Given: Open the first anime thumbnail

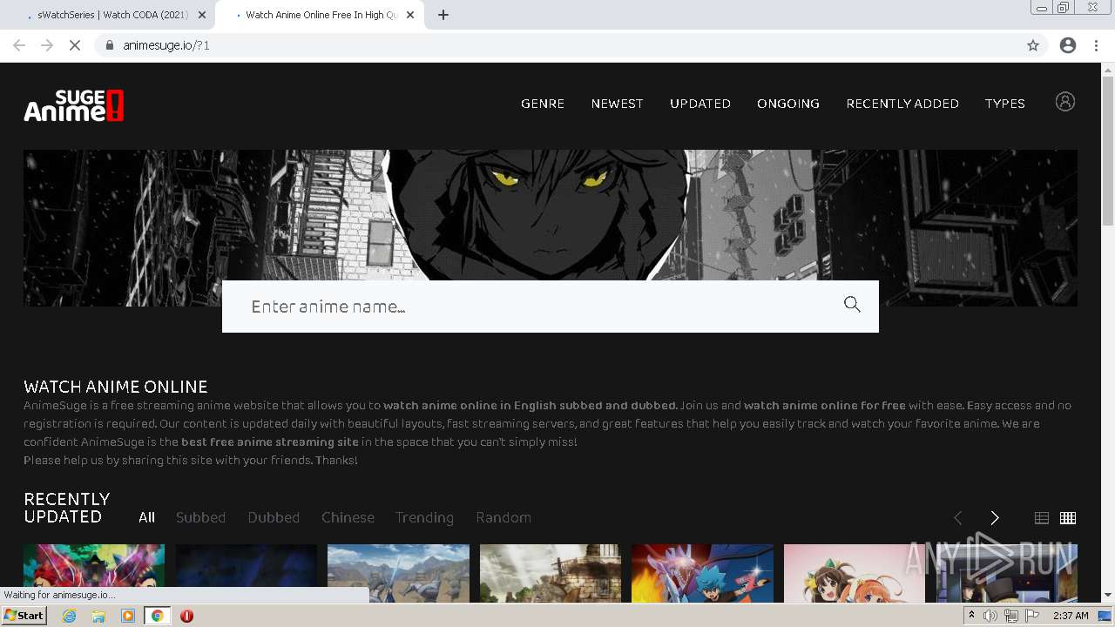Looking at the screenshot, I should click(x=94, y=573).
